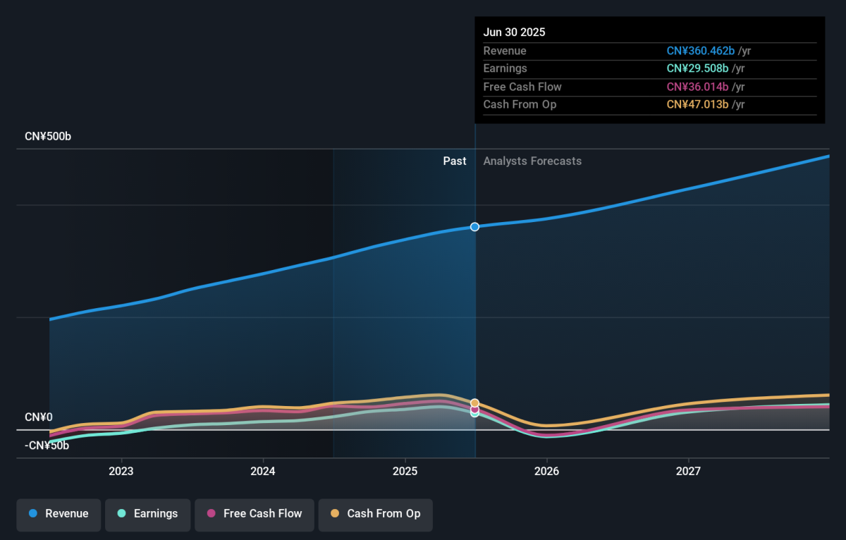Click the teal Earnings legend dot
846x540 pixels.
(x=122, y=514)
